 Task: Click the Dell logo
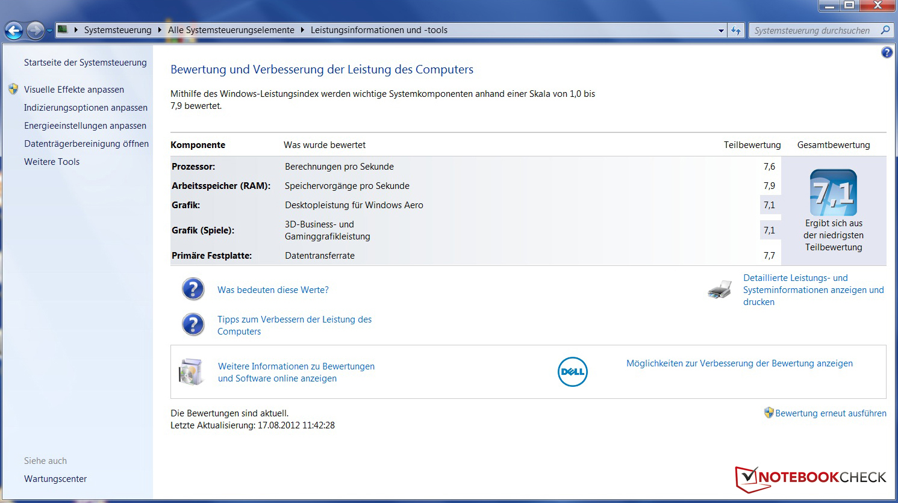[573, 372]
